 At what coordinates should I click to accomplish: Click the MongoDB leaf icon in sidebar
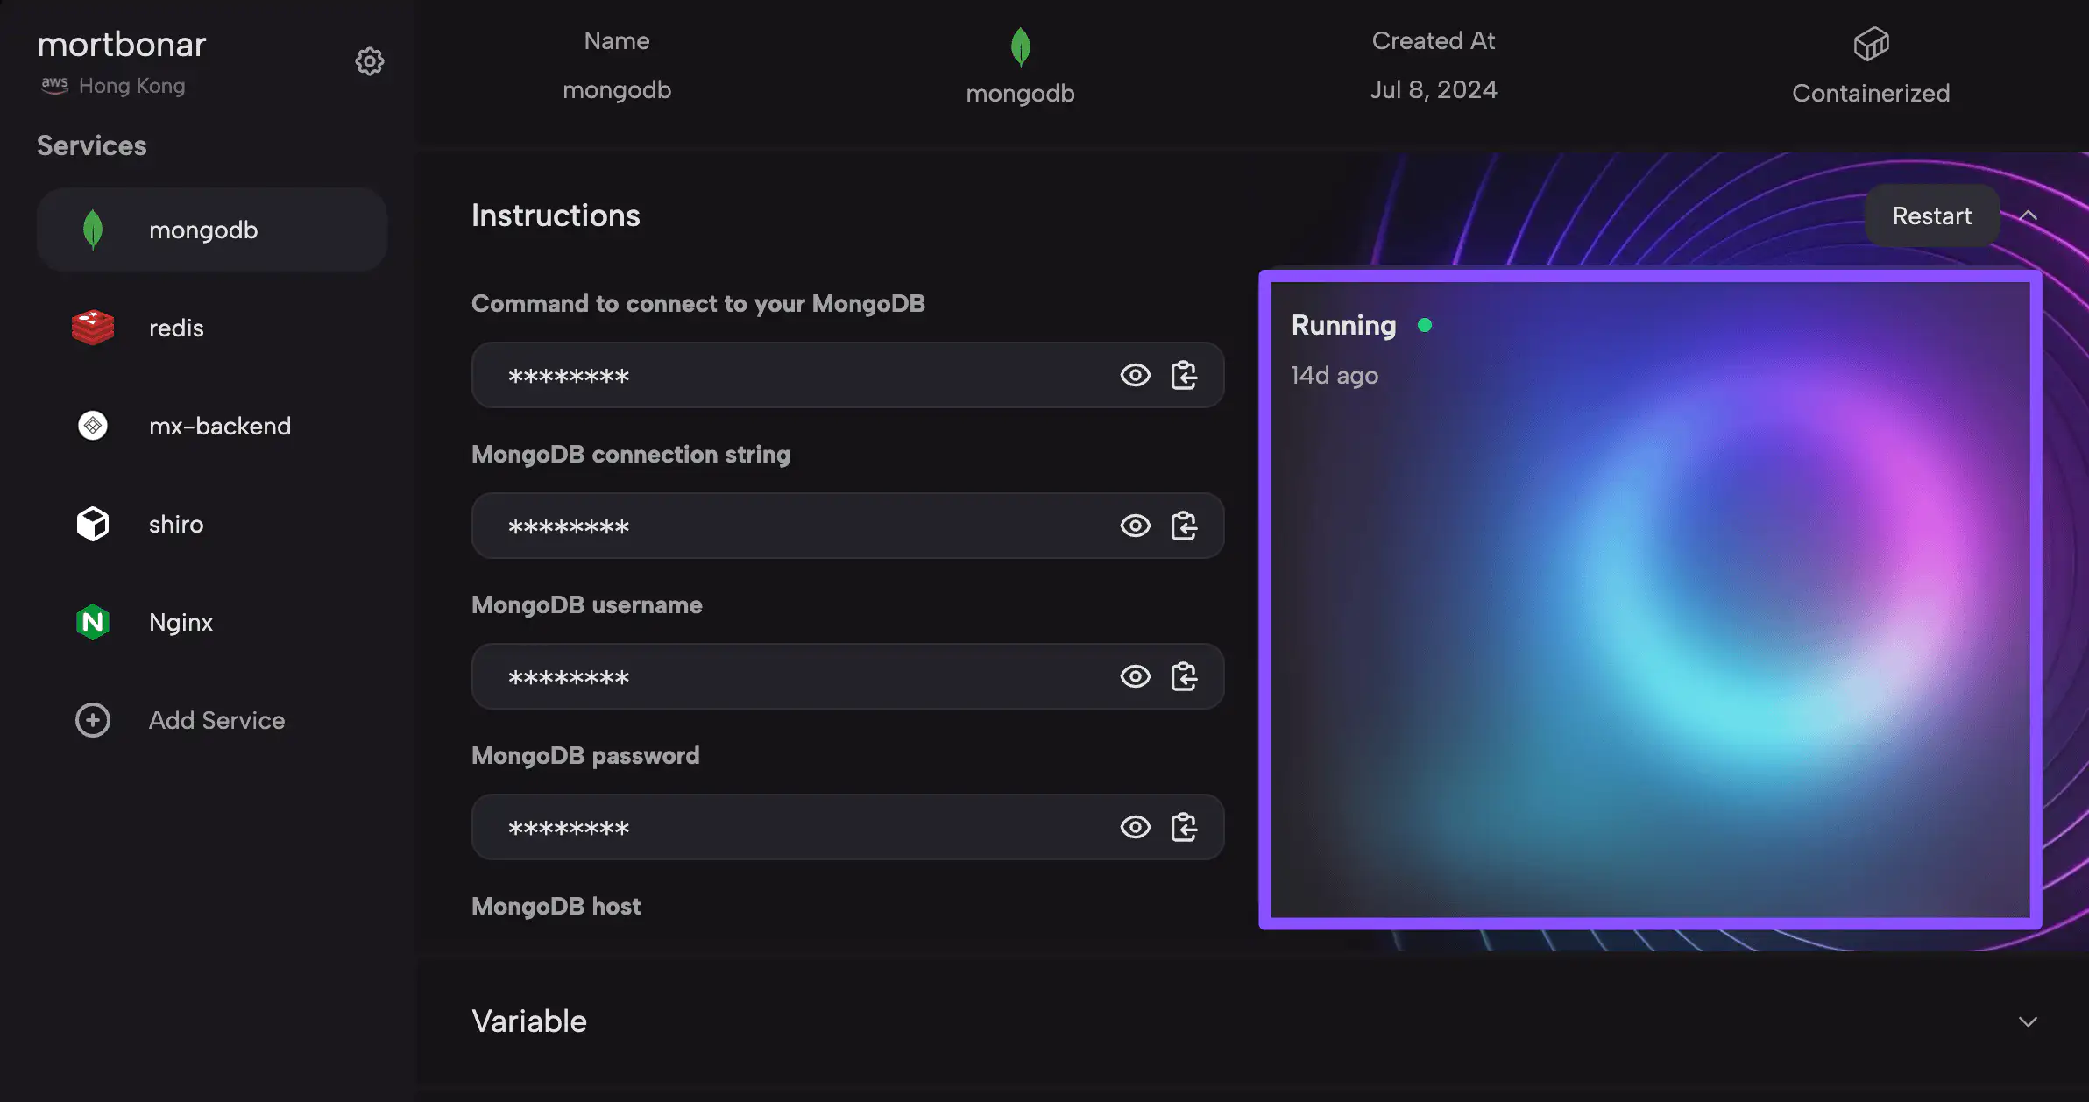click(x=93, y=230)
